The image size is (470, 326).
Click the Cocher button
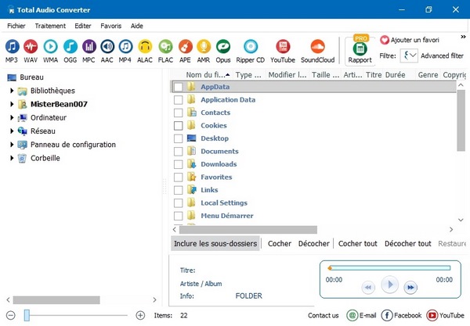click(x=280, y=243)
